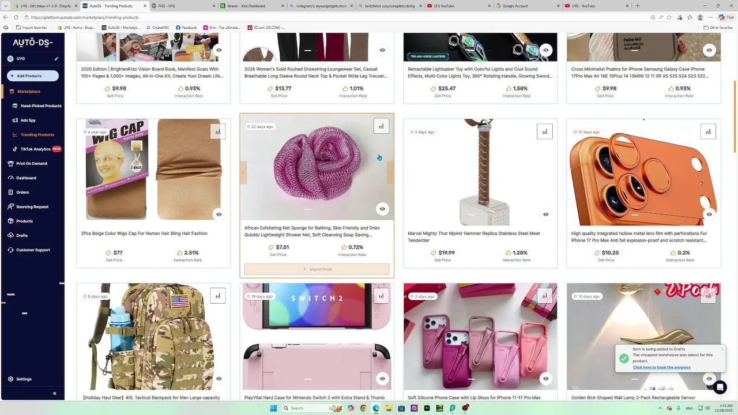
Task: Click Customer Support icon in sidebar
Action: pyautogui.click(x=11, y=250)
